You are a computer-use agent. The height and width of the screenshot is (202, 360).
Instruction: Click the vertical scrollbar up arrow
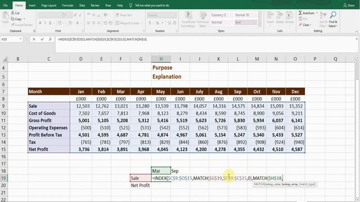[x=357, y=58]
